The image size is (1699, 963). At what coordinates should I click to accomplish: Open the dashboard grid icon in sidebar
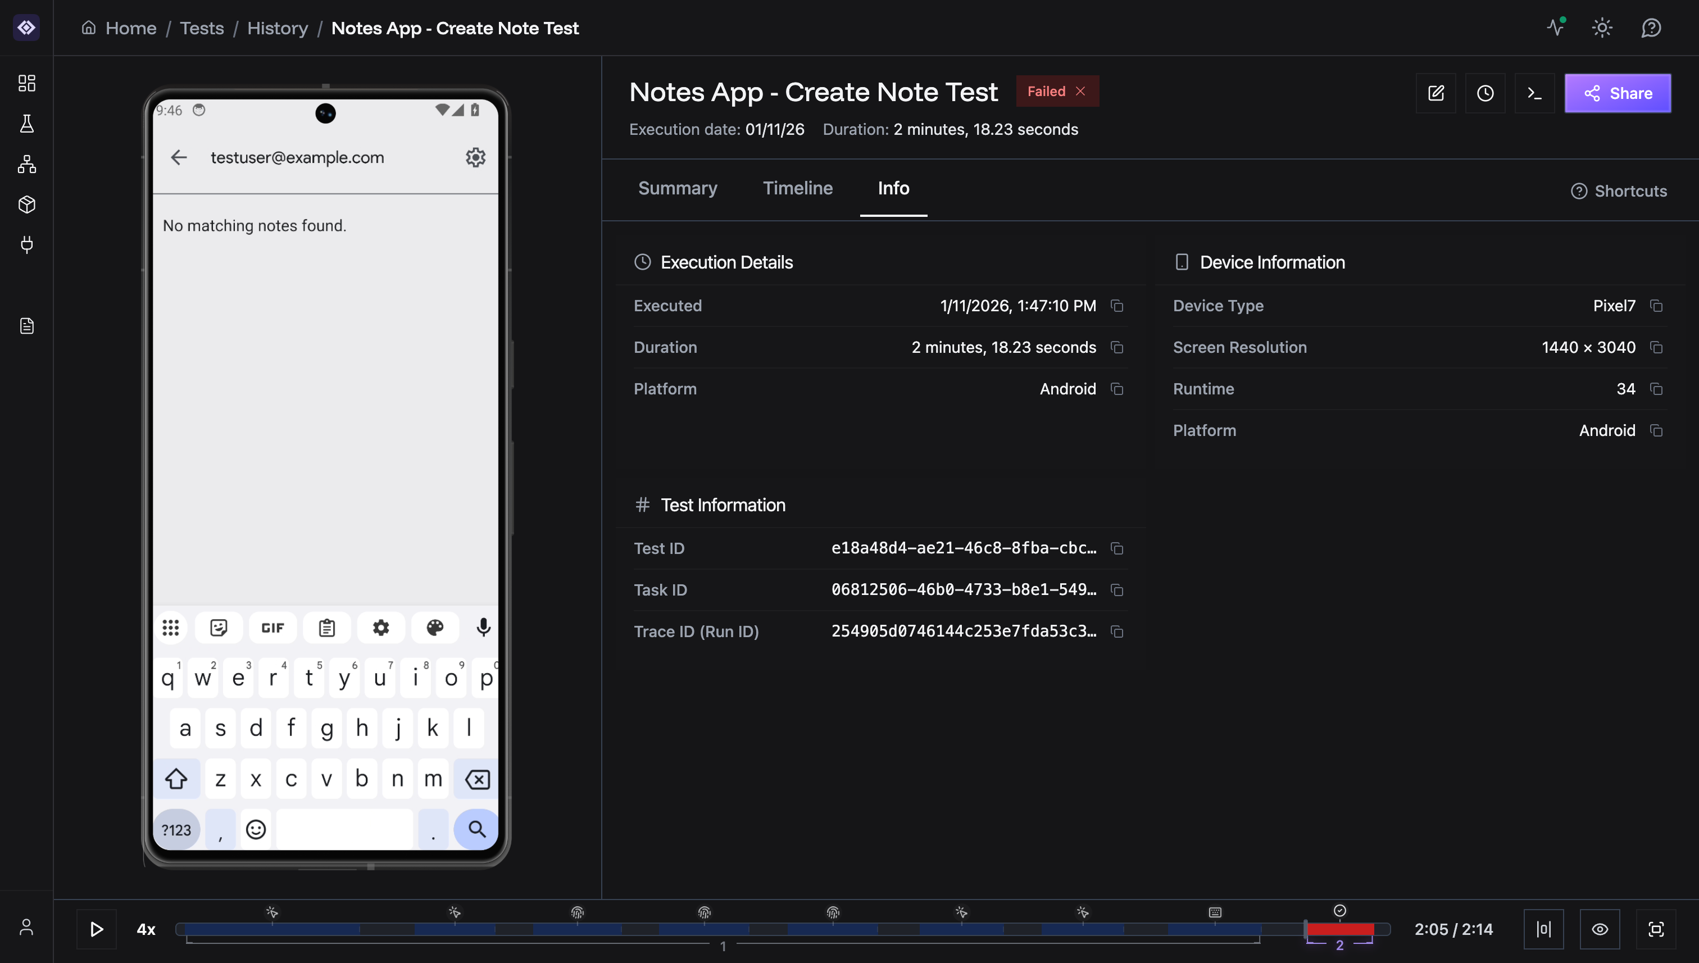[26, 83]
